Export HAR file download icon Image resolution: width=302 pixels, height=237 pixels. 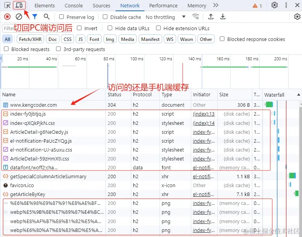pyautogui.click(x=223, y=17)
